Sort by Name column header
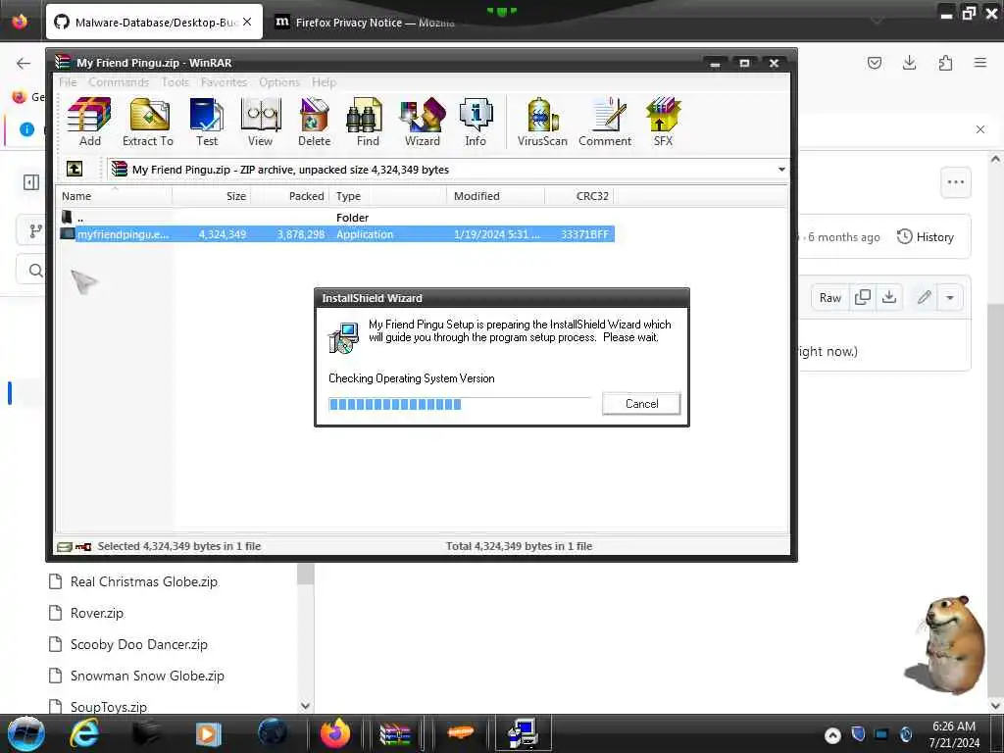The width and height of the screenshot is (1004, 753). (x=114, y=196)
